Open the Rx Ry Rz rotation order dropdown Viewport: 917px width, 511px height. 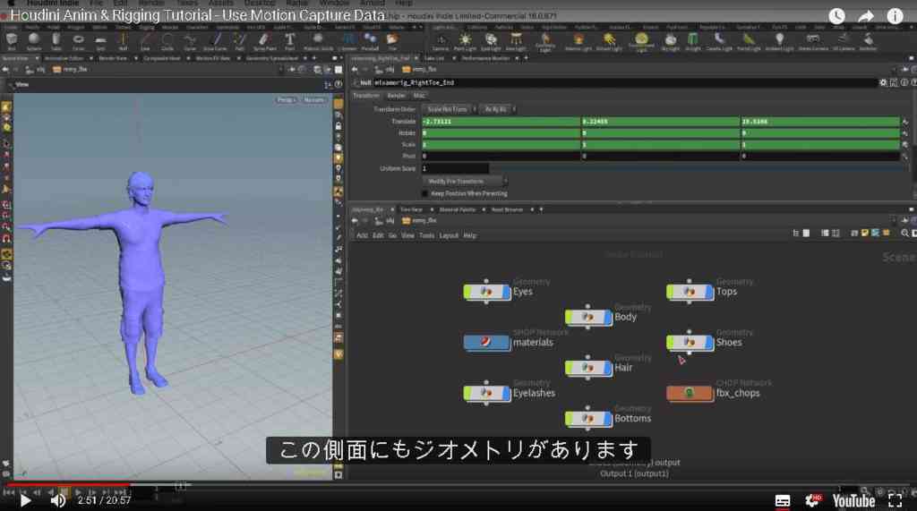(x=498, y=109)
